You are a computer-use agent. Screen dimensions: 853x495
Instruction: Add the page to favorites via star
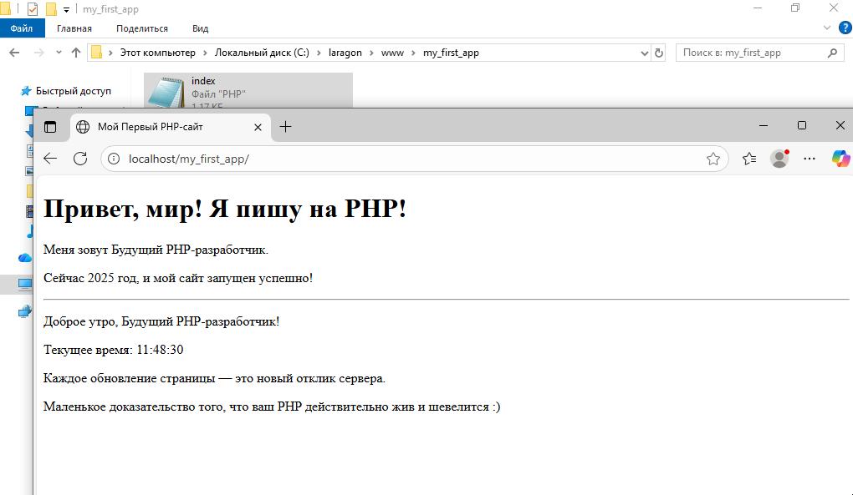[x=714, y=158]
